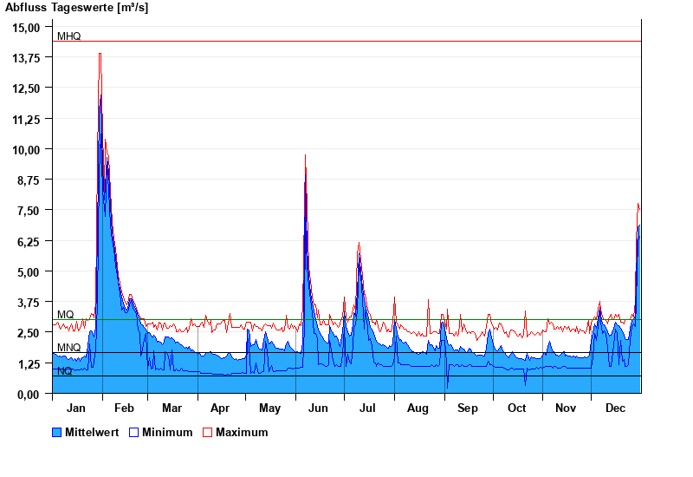Click the NQ reference line label
This screenshot has width=693, height=477.
(65, 371)
